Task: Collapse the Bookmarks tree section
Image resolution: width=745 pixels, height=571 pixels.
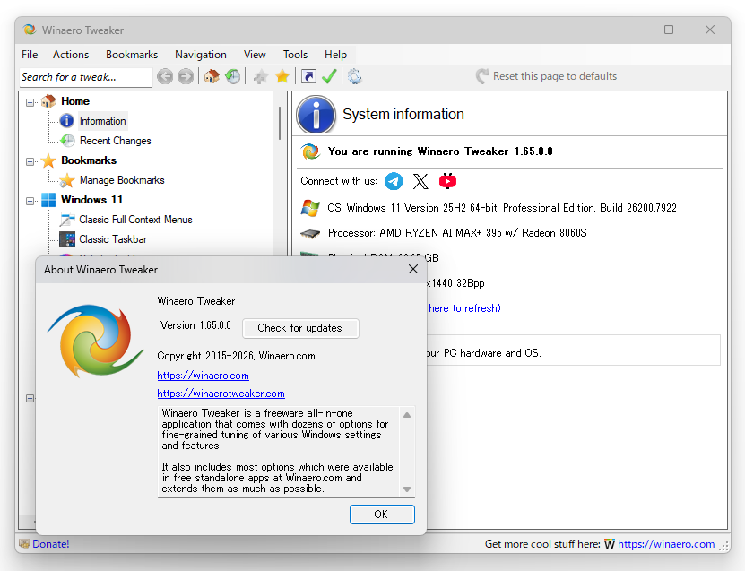Action: tap(30, 160)
